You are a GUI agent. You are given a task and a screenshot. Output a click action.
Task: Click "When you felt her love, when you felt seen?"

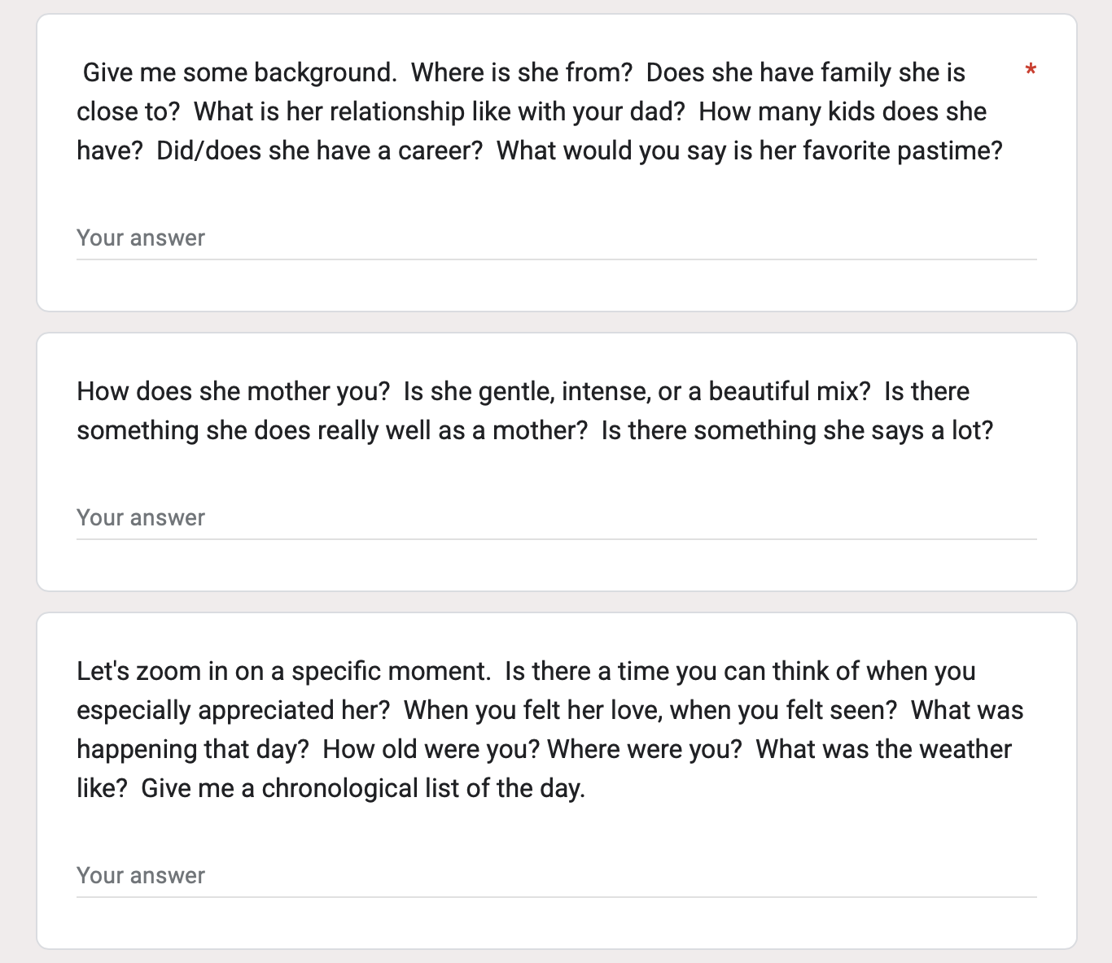coord(650,711)
